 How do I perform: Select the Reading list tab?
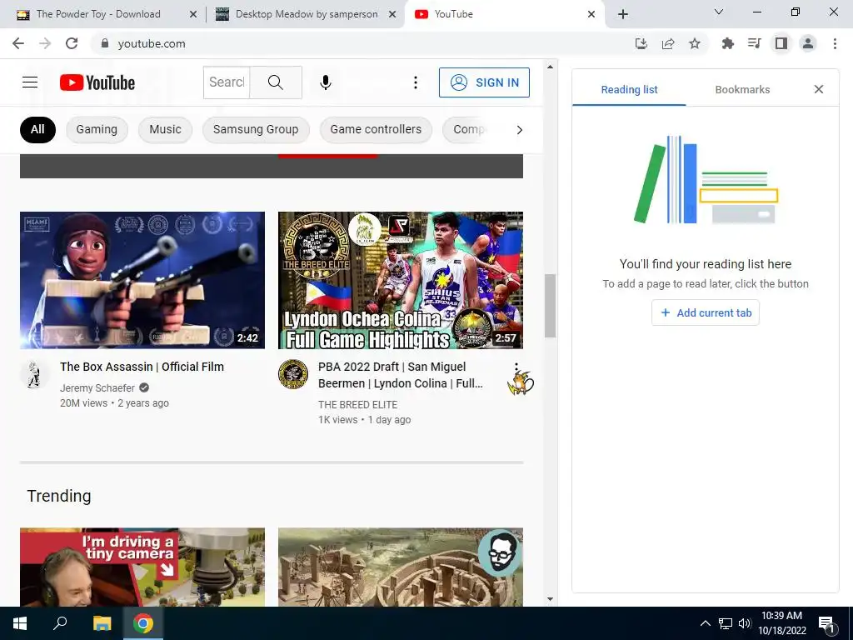[630, 90]
